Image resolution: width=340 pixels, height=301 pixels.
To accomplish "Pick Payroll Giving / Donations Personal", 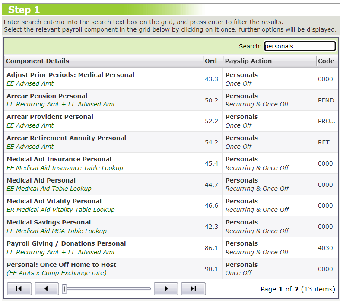I will (66, 243).
